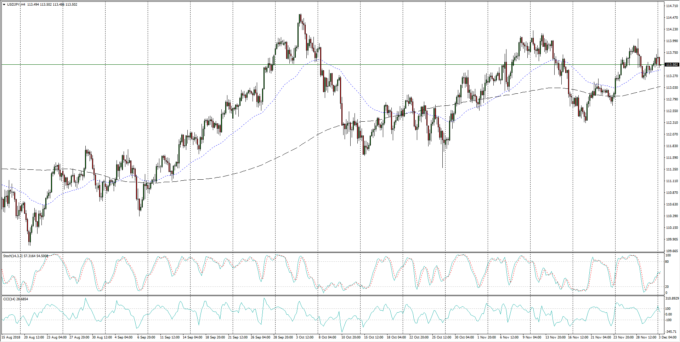Click the 23 Aug 04:00 time label
This screenshot has width=680, height=342.
coord(57,337)
